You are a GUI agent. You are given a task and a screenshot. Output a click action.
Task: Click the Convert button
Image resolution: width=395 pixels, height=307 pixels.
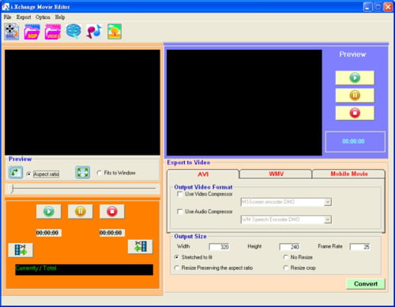tap(366, 284)
